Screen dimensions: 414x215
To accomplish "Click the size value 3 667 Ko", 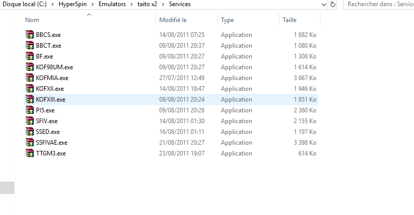I will [x=305, y=78].
